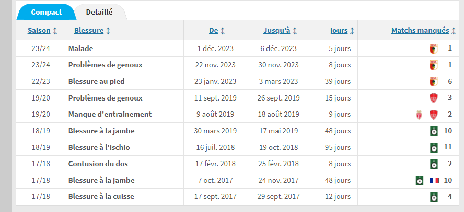Click the sort arrow next to Saison
Viewport: 464px width, 212px height.
[x=55, y=31]
